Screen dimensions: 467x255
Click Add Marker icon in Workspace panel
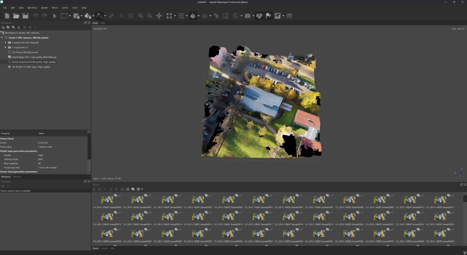point(13,27)
